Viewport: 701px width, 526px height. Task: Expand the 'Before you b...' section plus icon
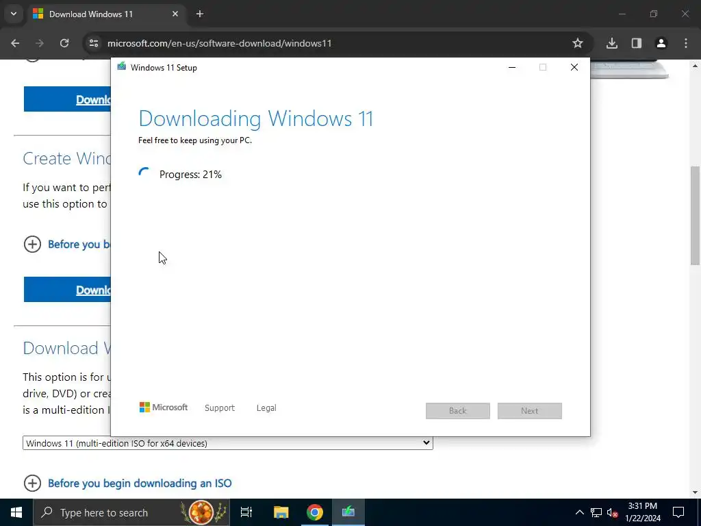click(32, 245)
